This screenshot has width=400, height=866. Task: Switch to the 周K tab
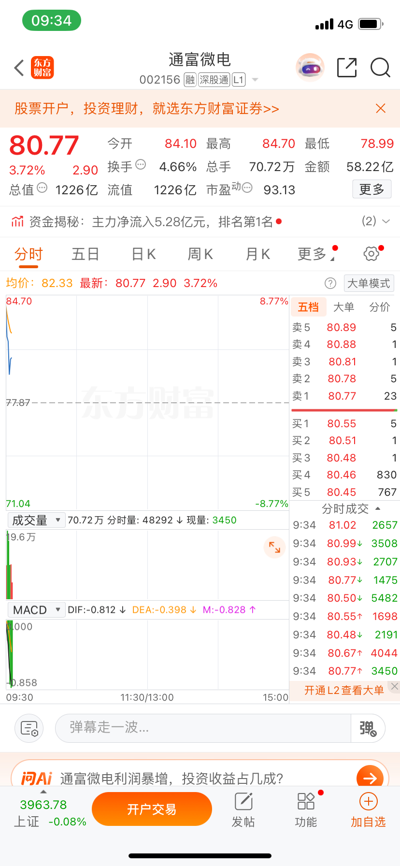[200, 254]
